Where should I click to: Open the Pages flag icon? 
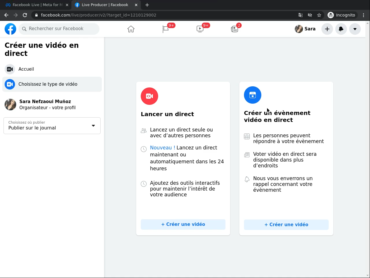coord(166,29)
